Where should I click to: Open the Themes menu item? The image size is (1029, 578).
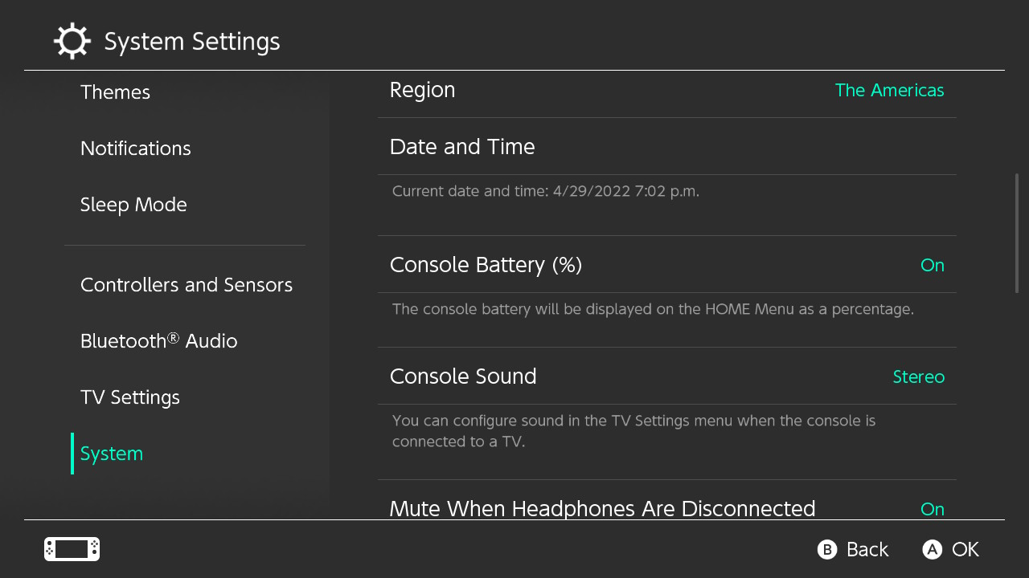(x=115, y=92)
